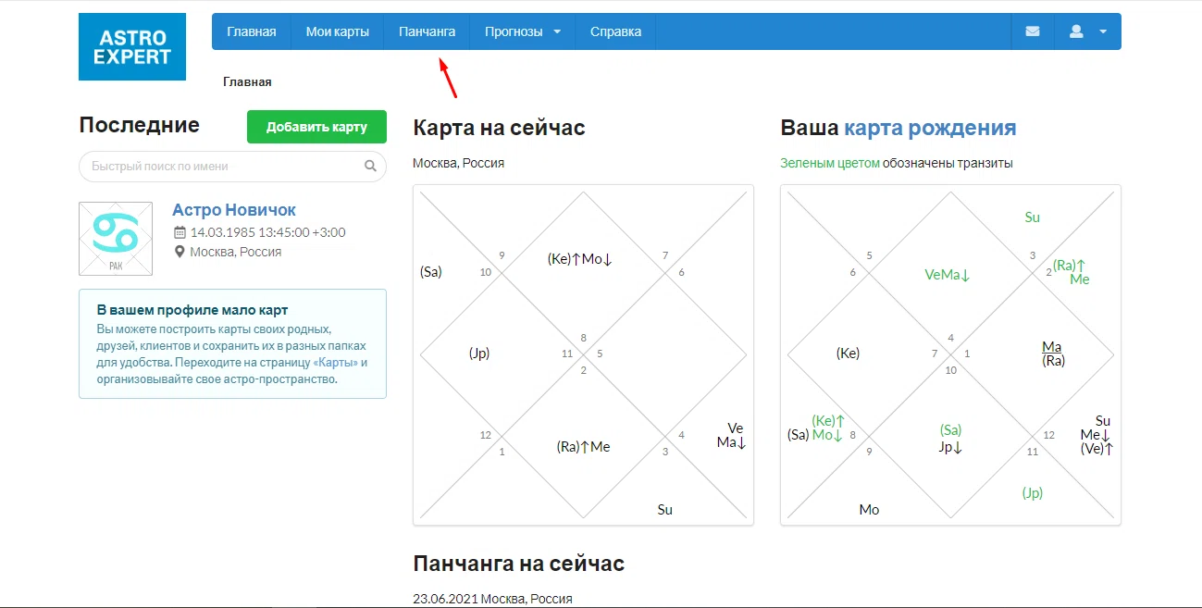Click the Главная breadcrumb

pos(247,82)
